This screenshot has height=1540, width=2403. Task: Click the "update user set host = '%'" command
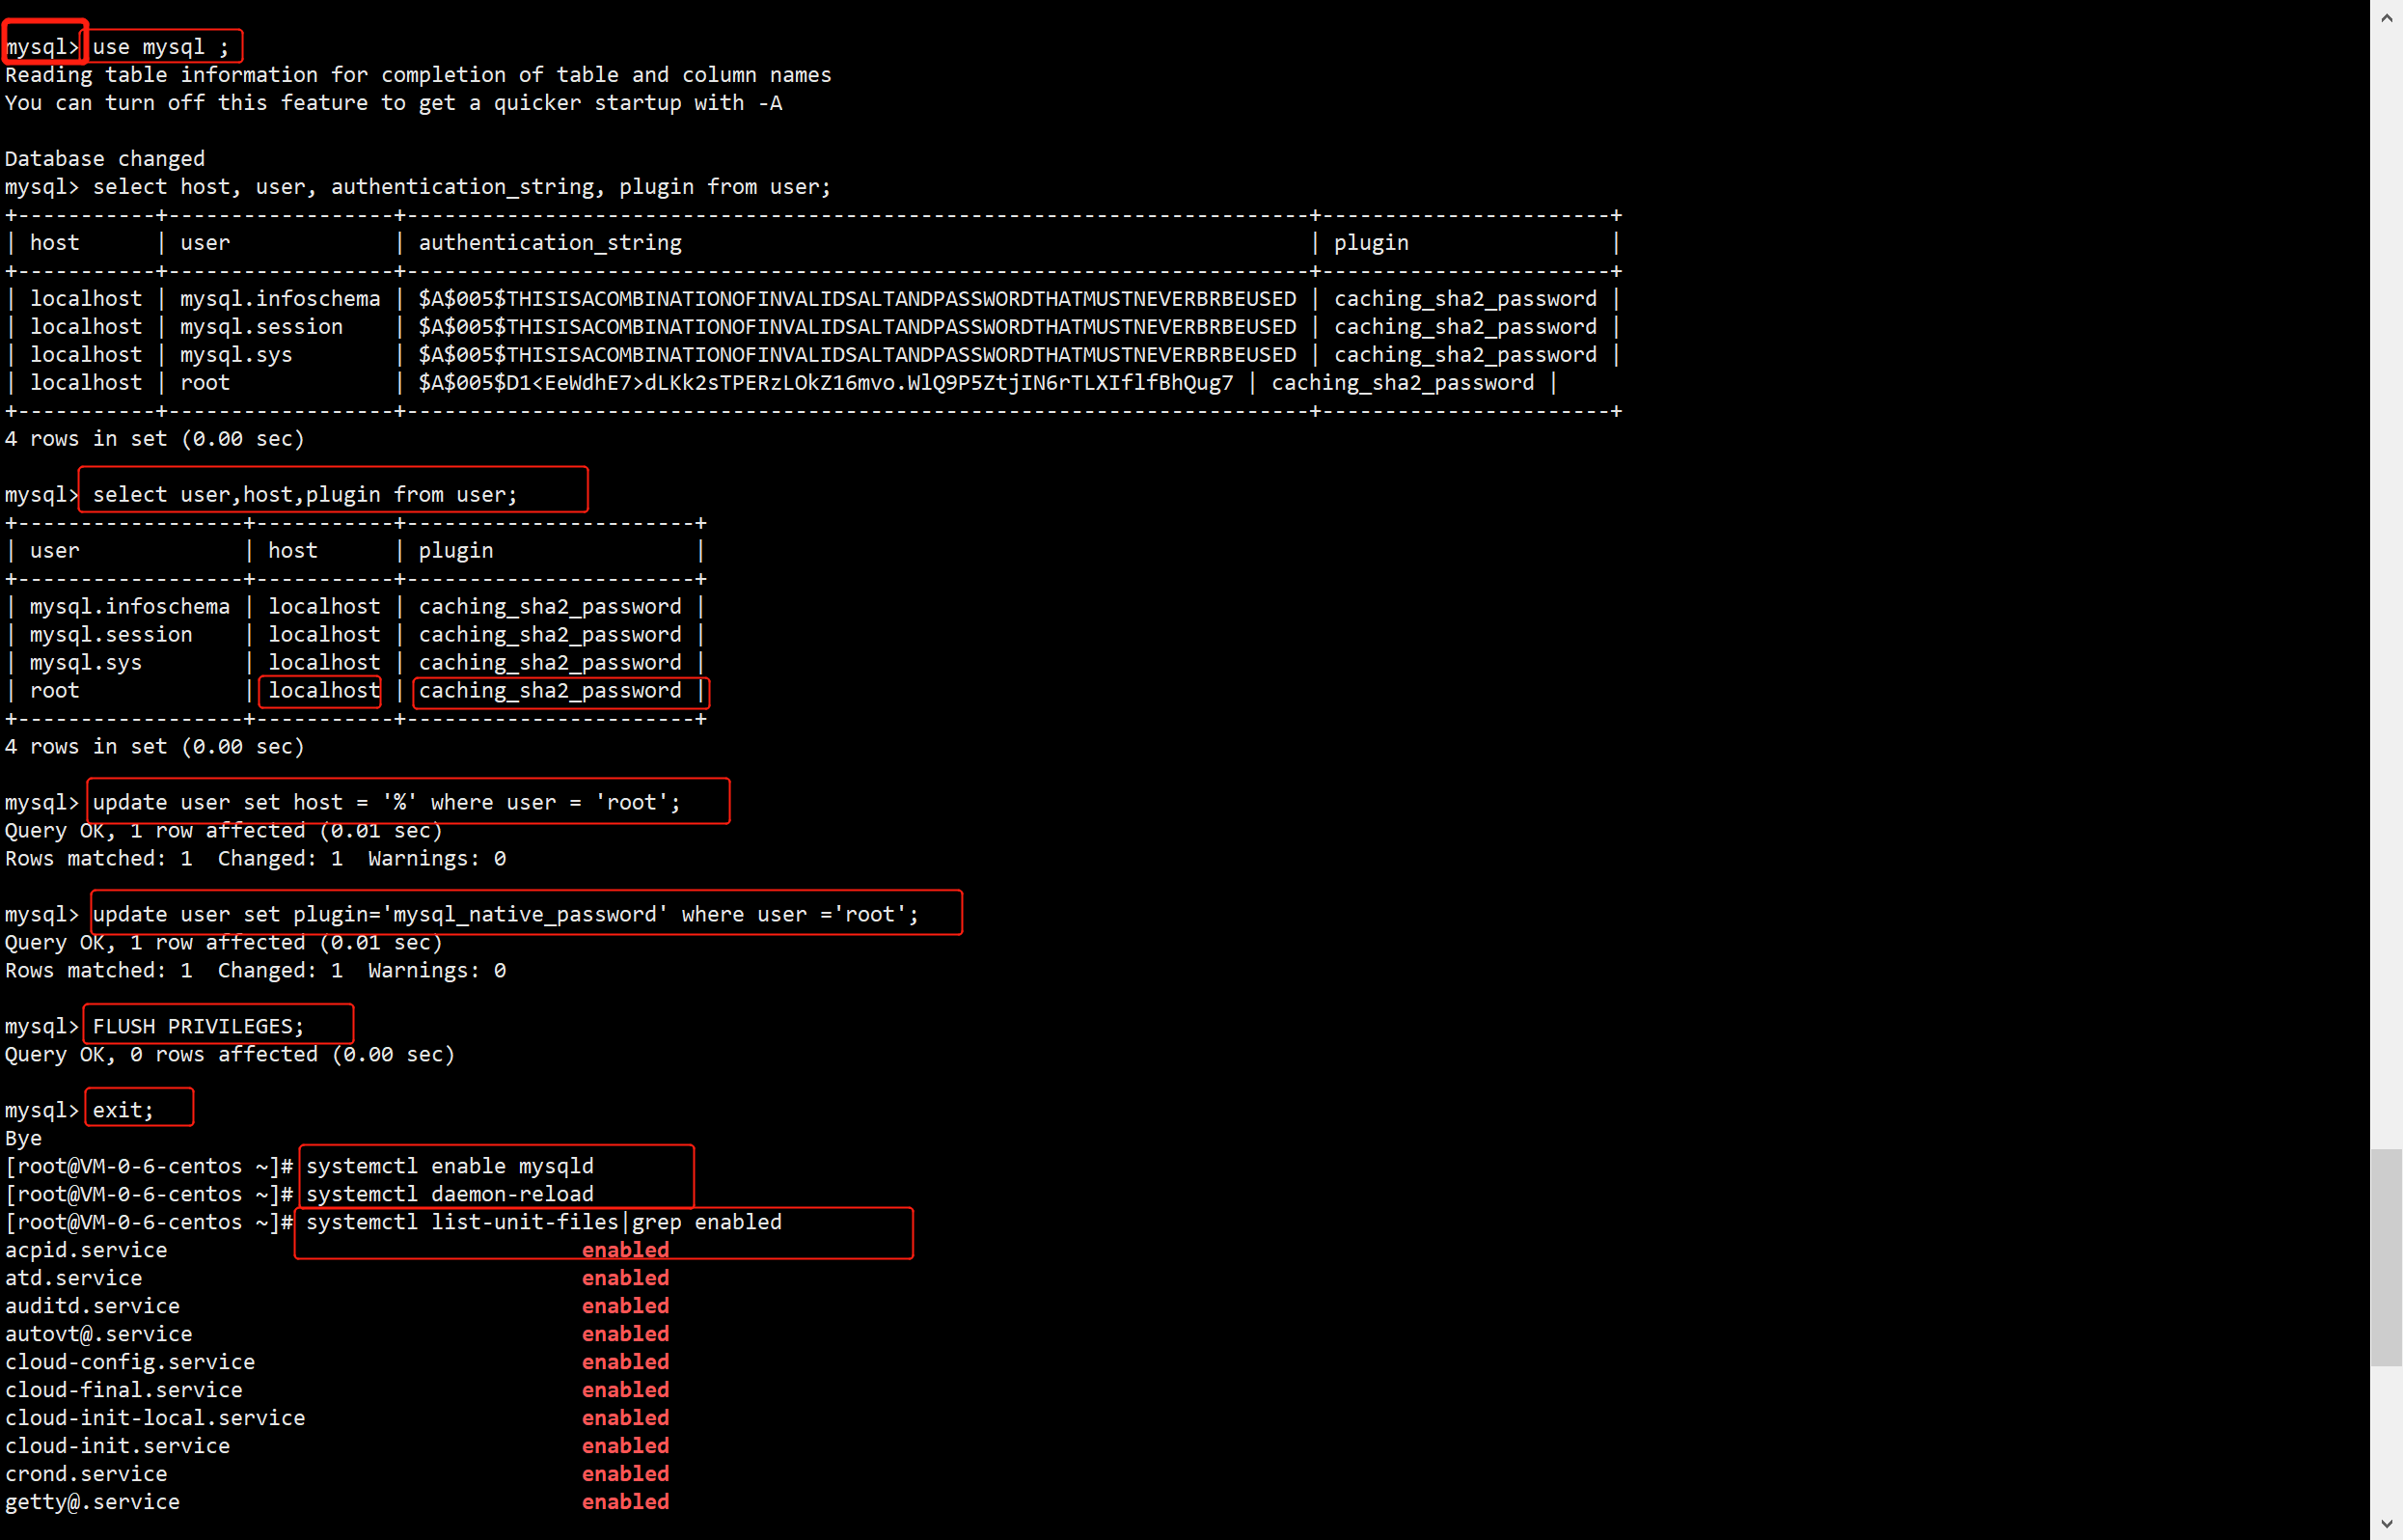point(386,802)
